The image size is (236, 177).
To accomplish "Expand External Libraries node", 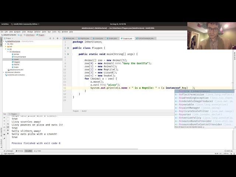I will click(4, 72).
